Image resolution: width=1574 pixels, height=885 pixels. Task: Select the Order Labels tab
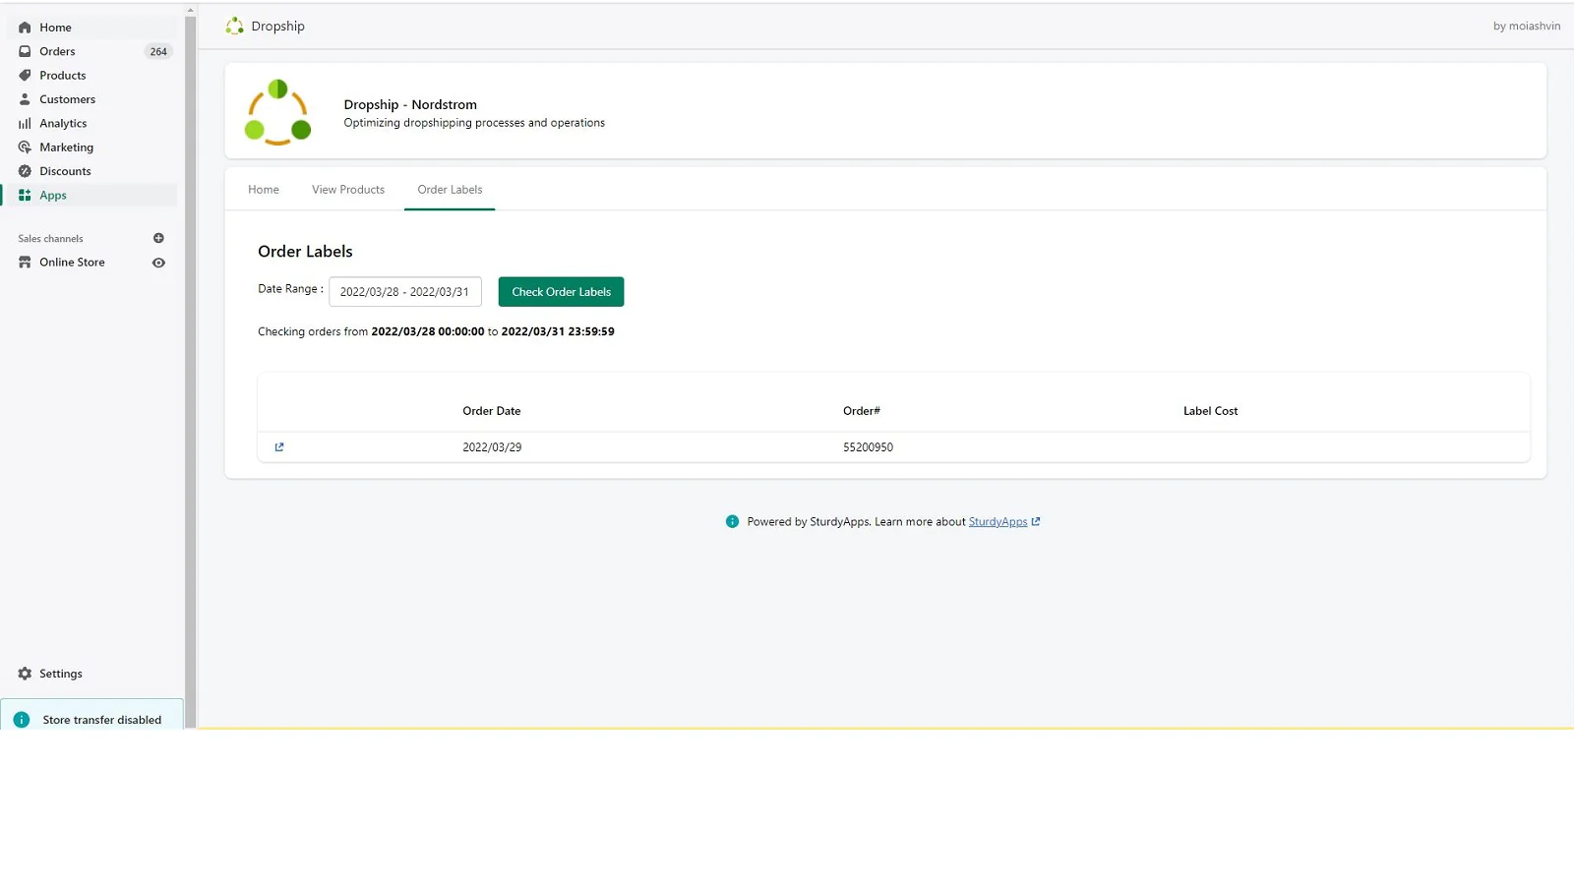click(450, 190)
